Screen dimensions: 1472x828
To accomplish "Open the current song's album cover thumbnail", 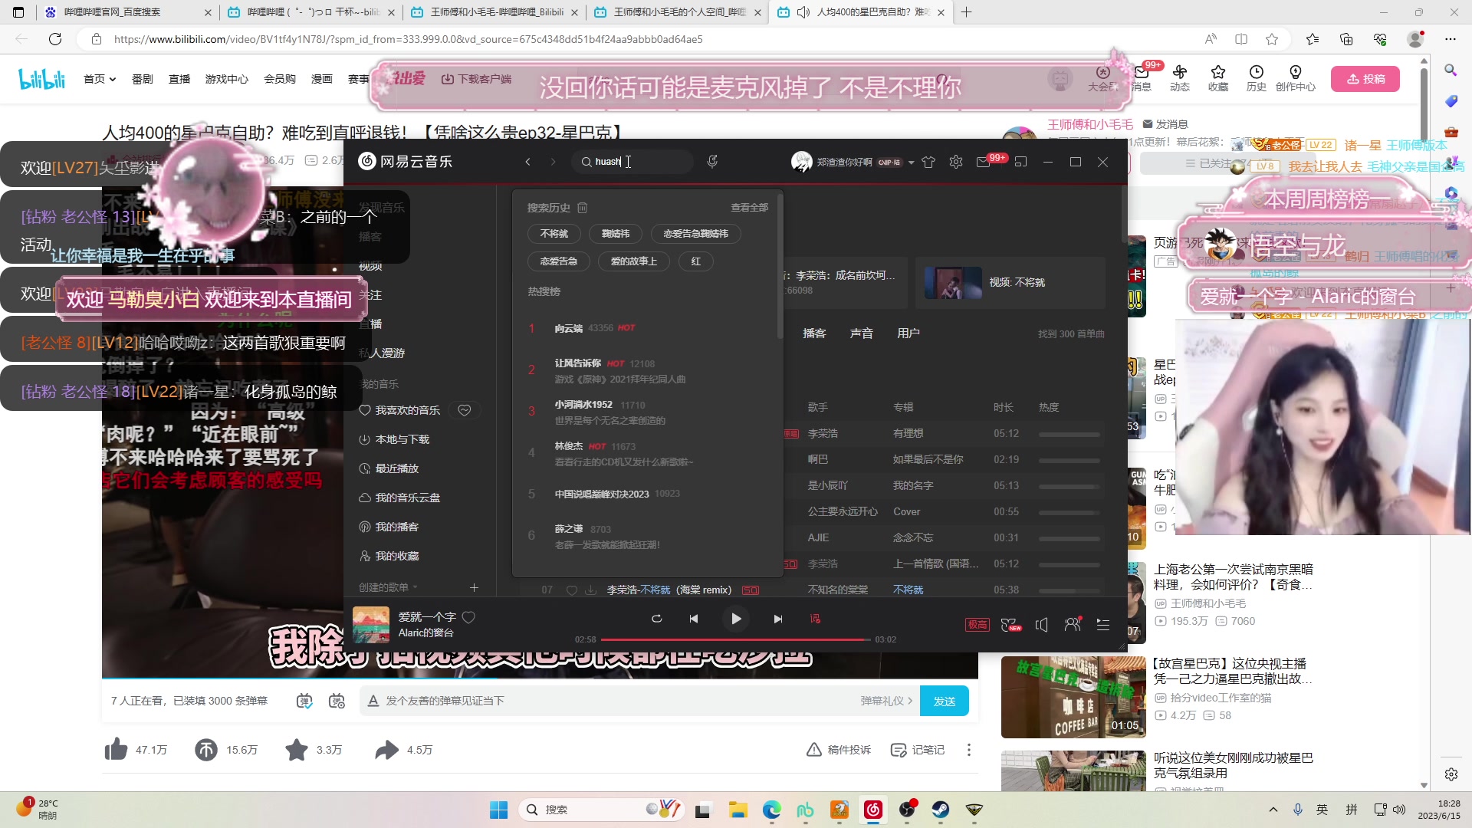I will 371,625.
